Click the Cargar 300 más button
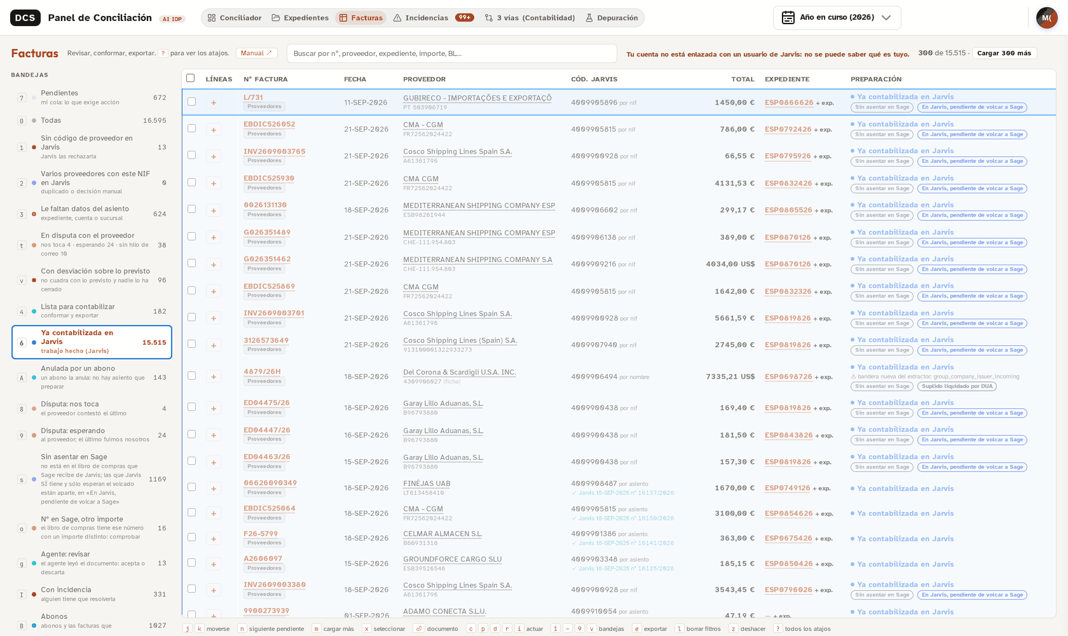The height and width of the screenshot is (636, 1068). [1004, 53]
